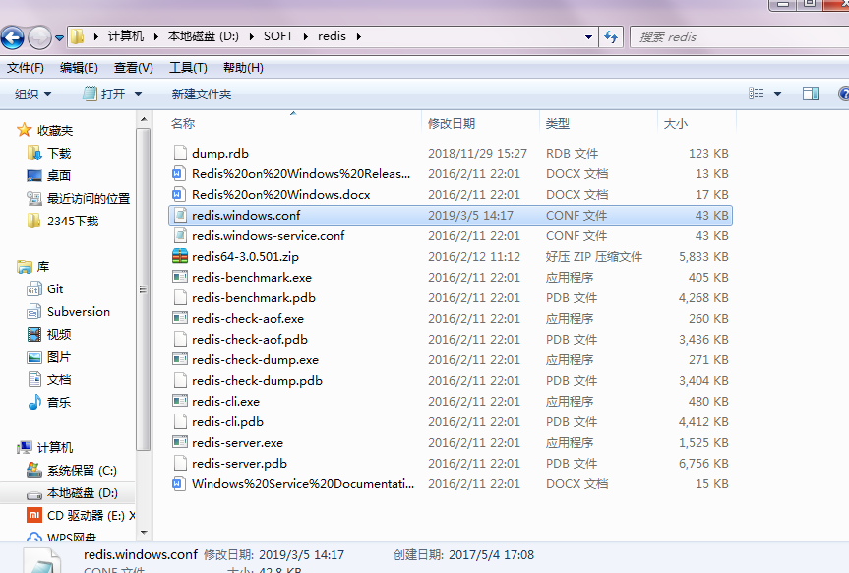849x573 pixels.
Task: Open the 图片 library in sidebar
Action: (x=49, y=357)
